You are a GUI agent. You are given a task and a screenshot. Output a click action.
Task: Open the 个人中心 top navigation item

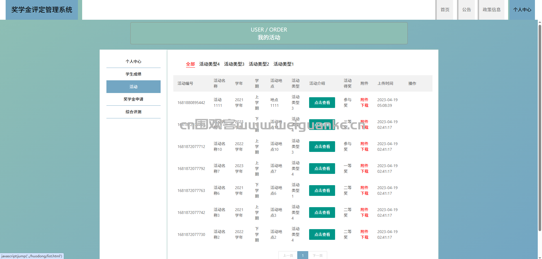(522, 10)
